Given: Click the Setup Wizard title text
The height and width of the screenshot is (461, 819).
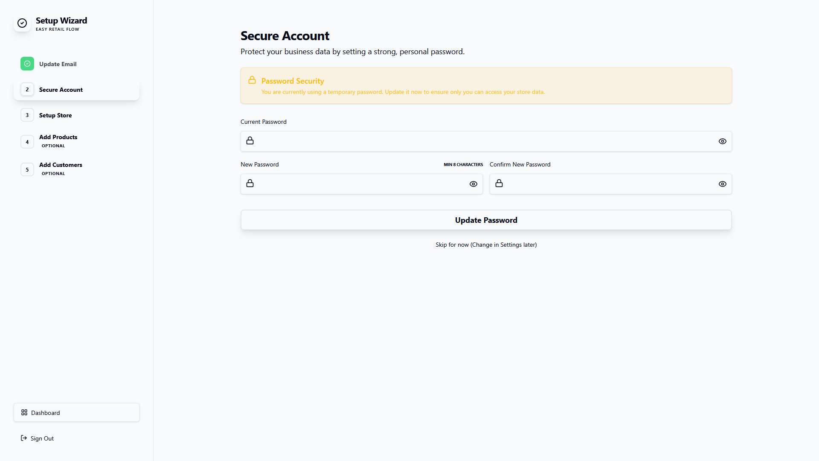Looking at the screenshot, I should [61, 20].
